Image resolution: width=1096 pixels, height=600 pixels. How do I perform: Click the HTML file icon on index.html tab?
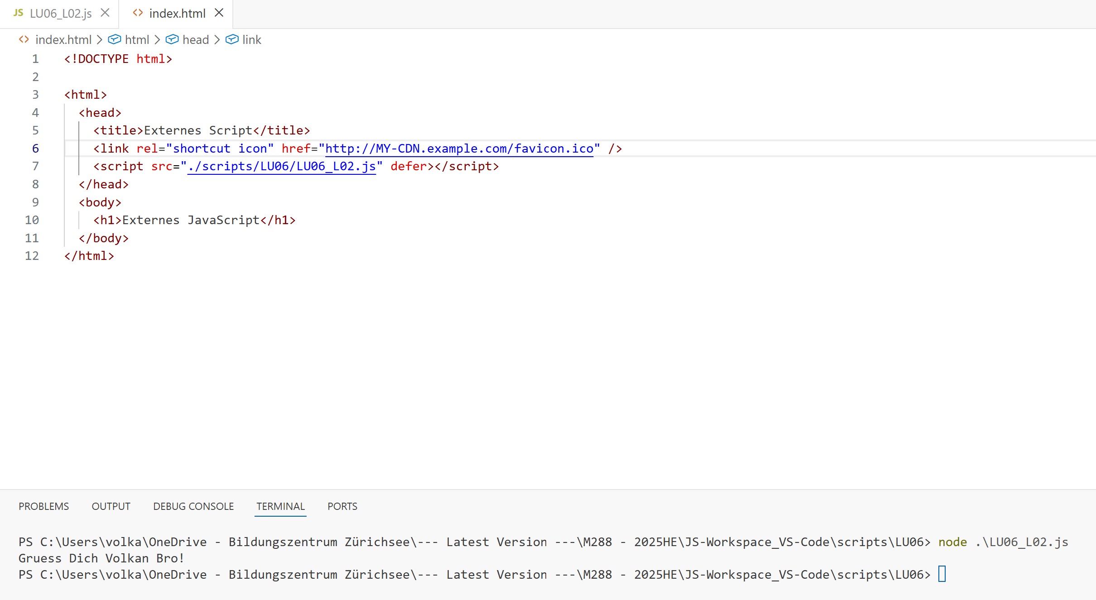(138, 13)
